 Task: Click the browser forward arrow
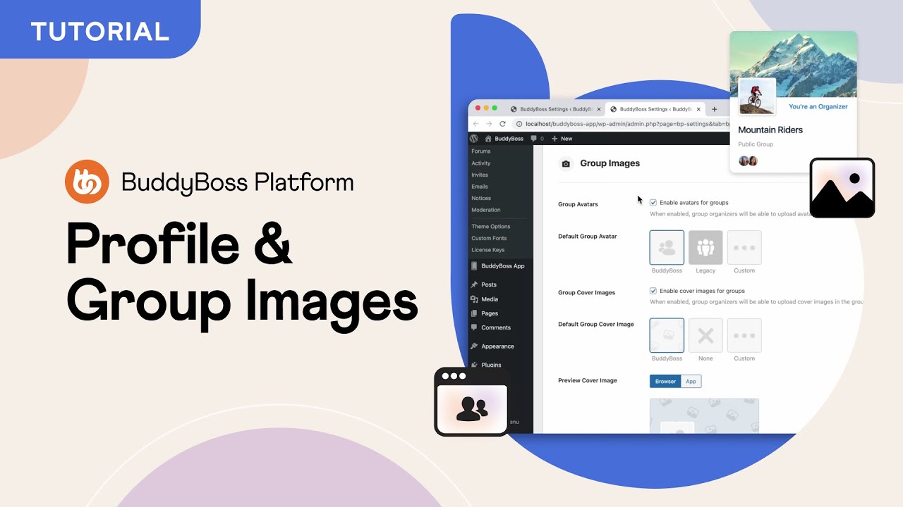click(x=489, y=124)
